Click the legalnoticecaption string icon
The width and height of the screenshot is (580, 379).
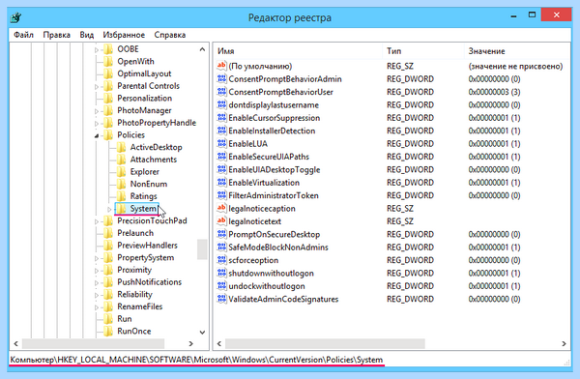221,209
